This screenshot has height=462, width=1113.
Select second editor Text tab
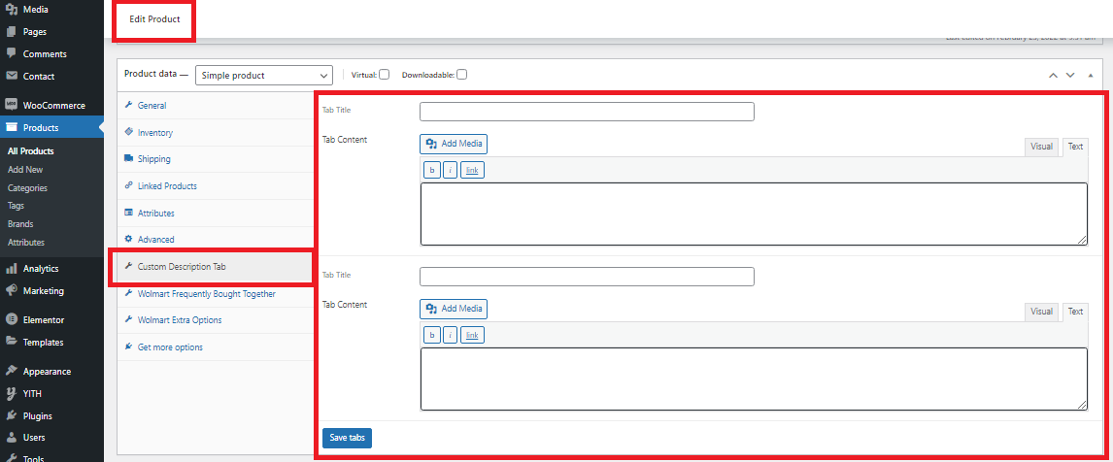click(1075, 312)
